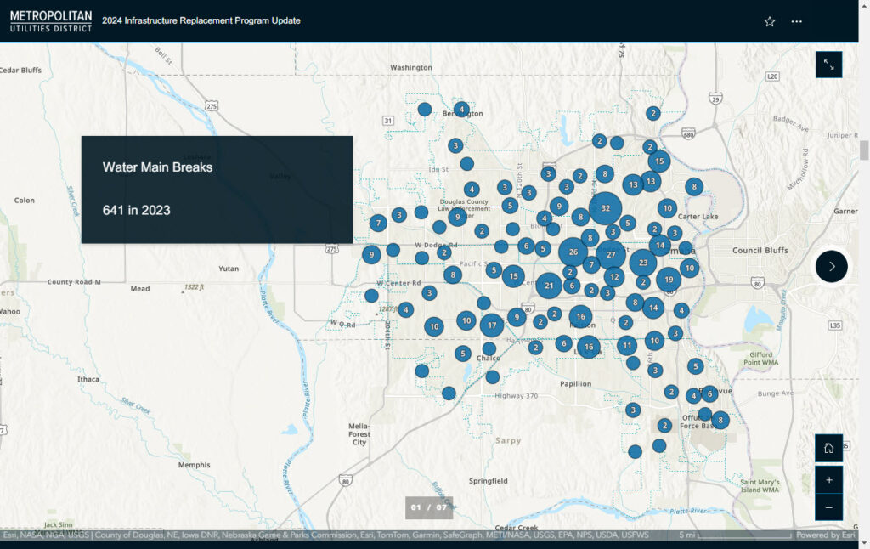Image resolution: width=870 pixels, height=549 pixels.
Task: Zoom in with the plus button
Action: coord(829,480)
